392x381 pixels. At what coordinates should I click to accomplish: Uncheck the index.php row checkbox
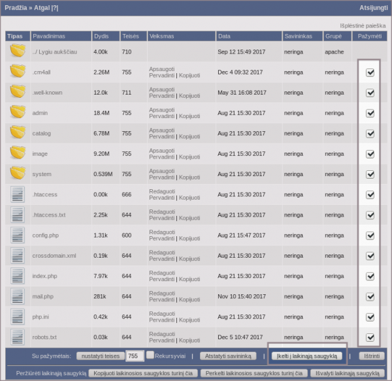[370, 277]
